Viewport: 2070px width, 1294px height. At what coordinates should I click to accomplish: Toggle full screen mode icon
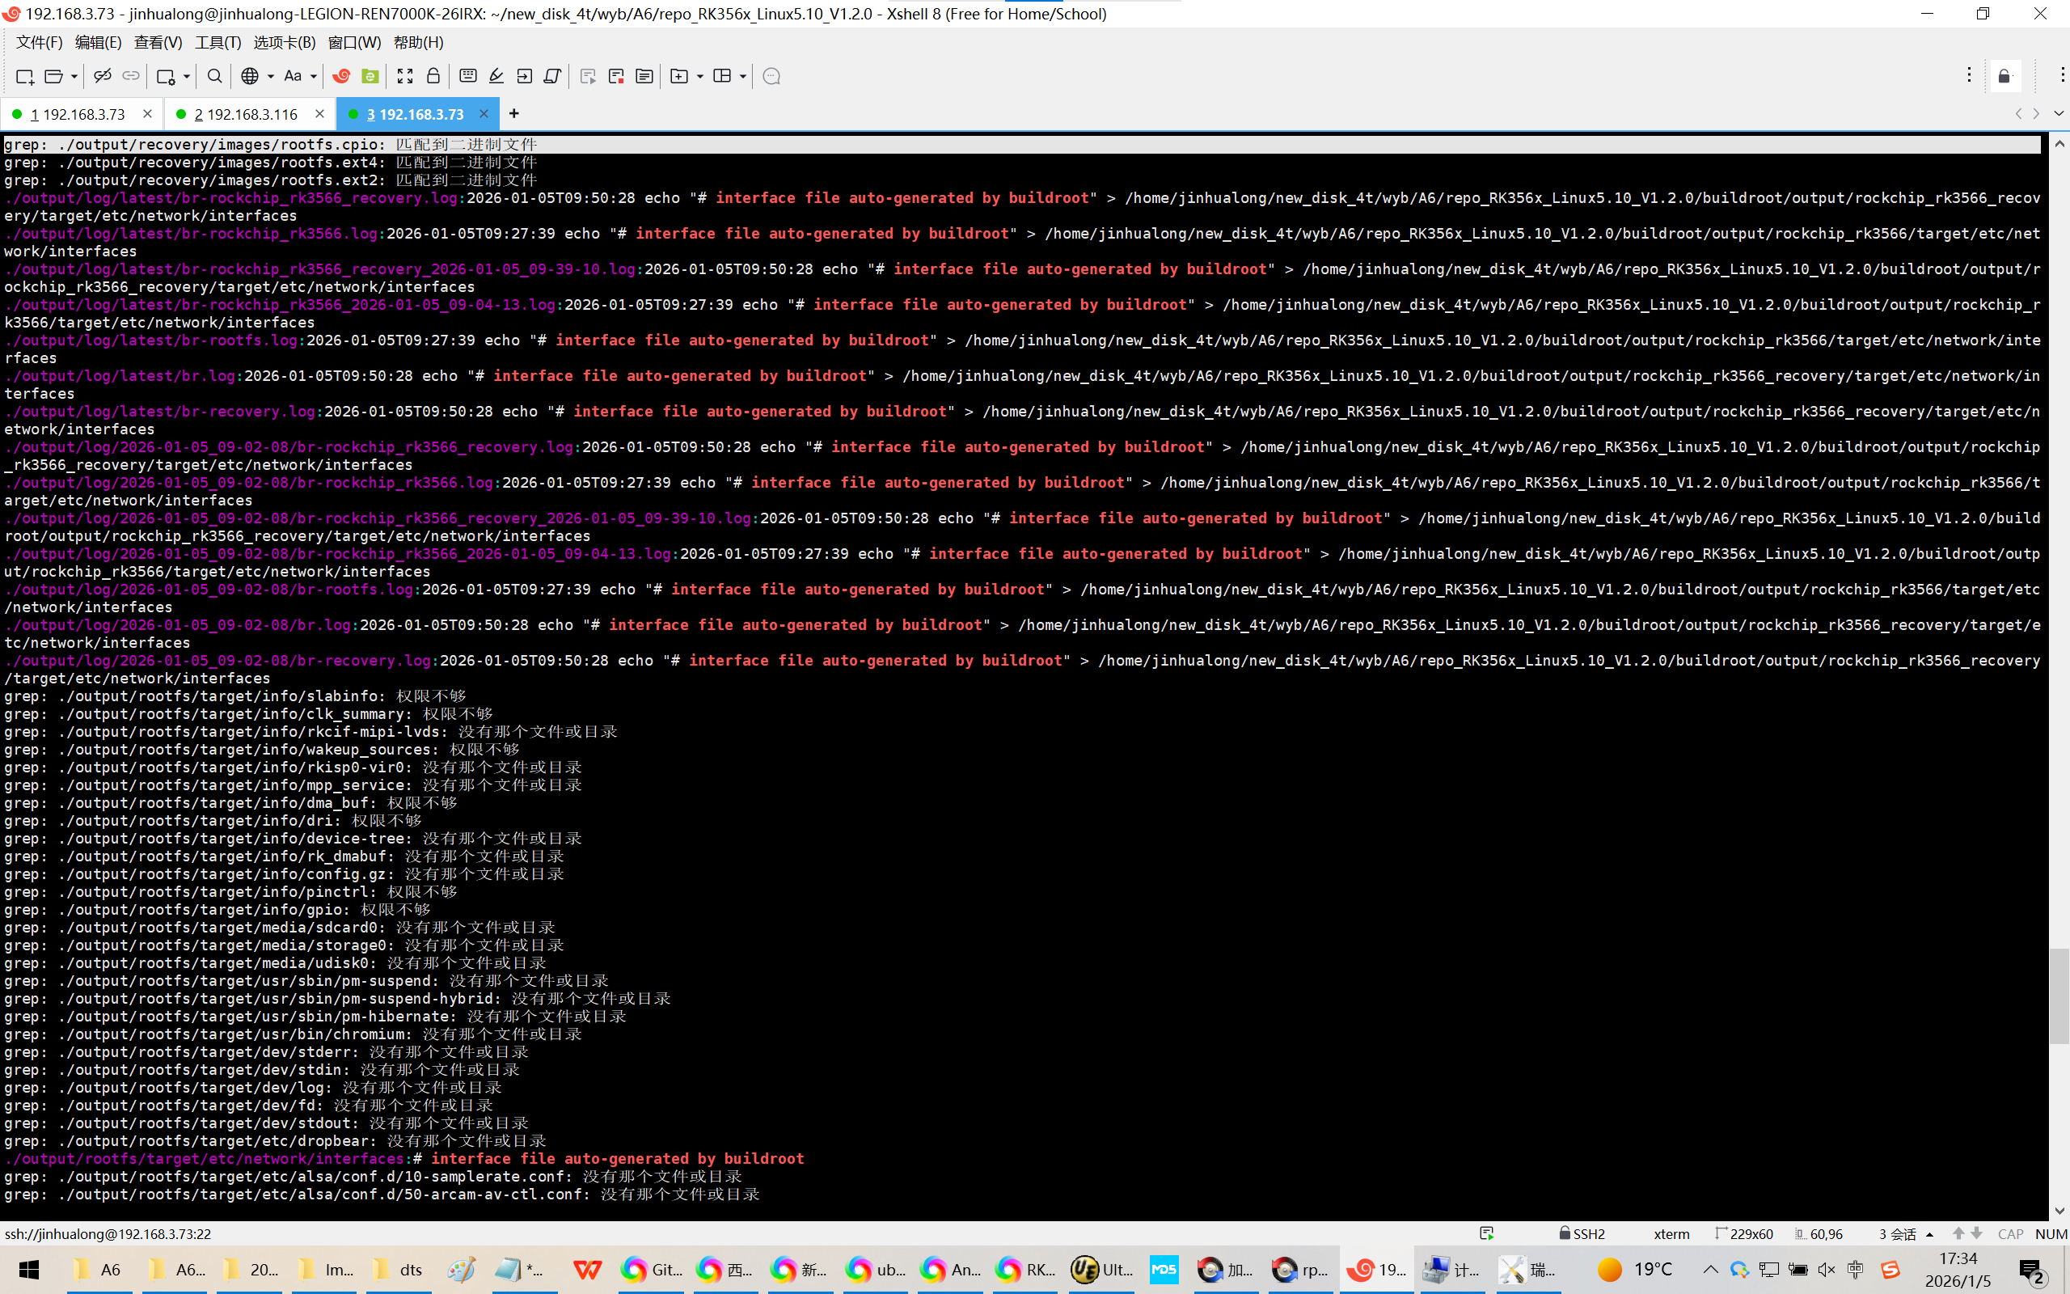404,76
